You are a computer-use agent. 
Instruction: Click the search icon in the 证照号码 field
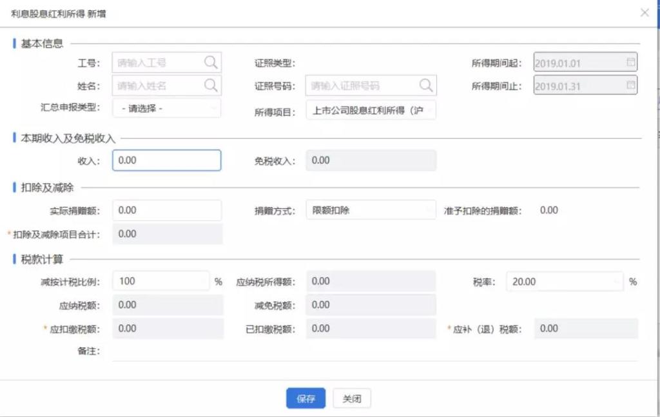tap(426, 86)
